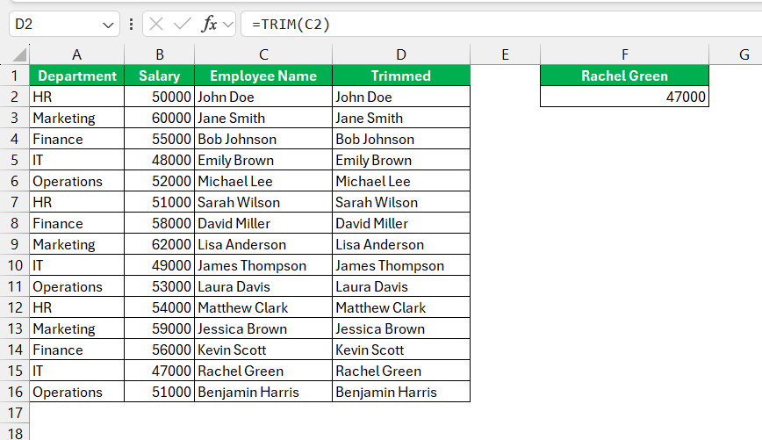Select cell D2 with John Doe
Image resolution: width=762 pixels, height=440 pixels.
click(x=401, y=97)
